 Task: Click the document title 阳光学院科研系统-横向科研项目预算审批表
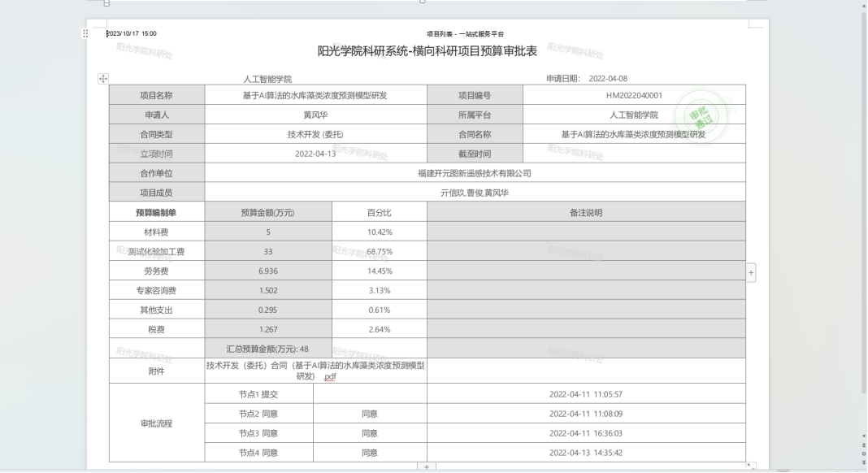[x=427, y=51]
